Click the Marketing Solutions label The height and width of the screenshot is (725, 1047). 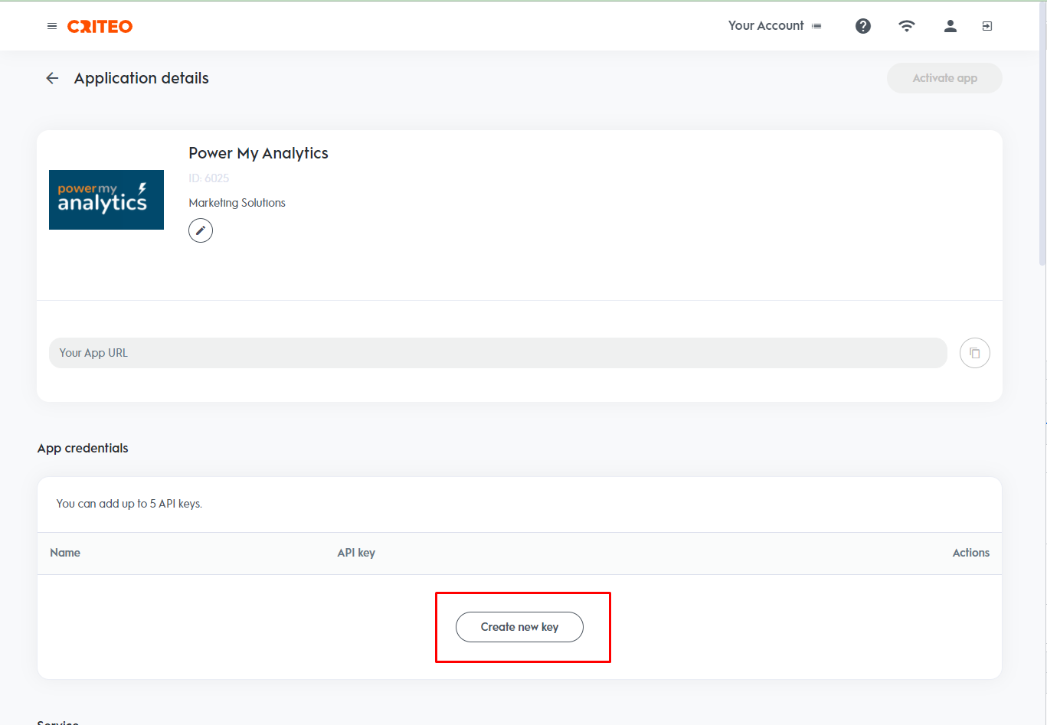237,203
